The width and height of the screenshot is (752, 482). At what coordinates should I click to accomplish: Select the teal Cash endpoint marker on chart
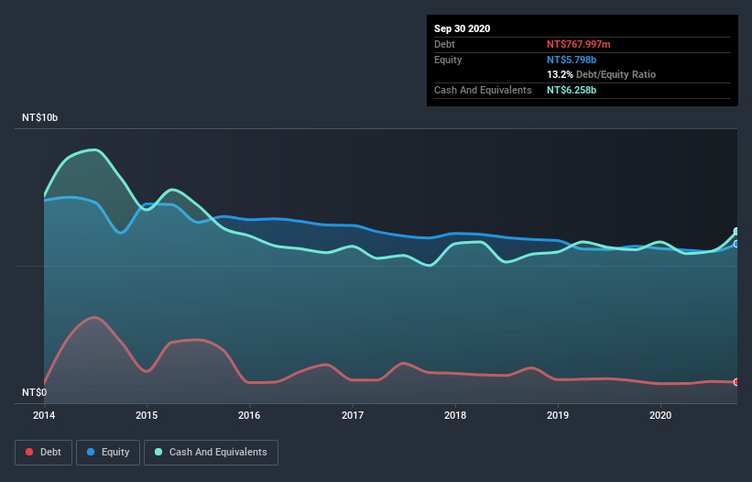tap(736, 232)
